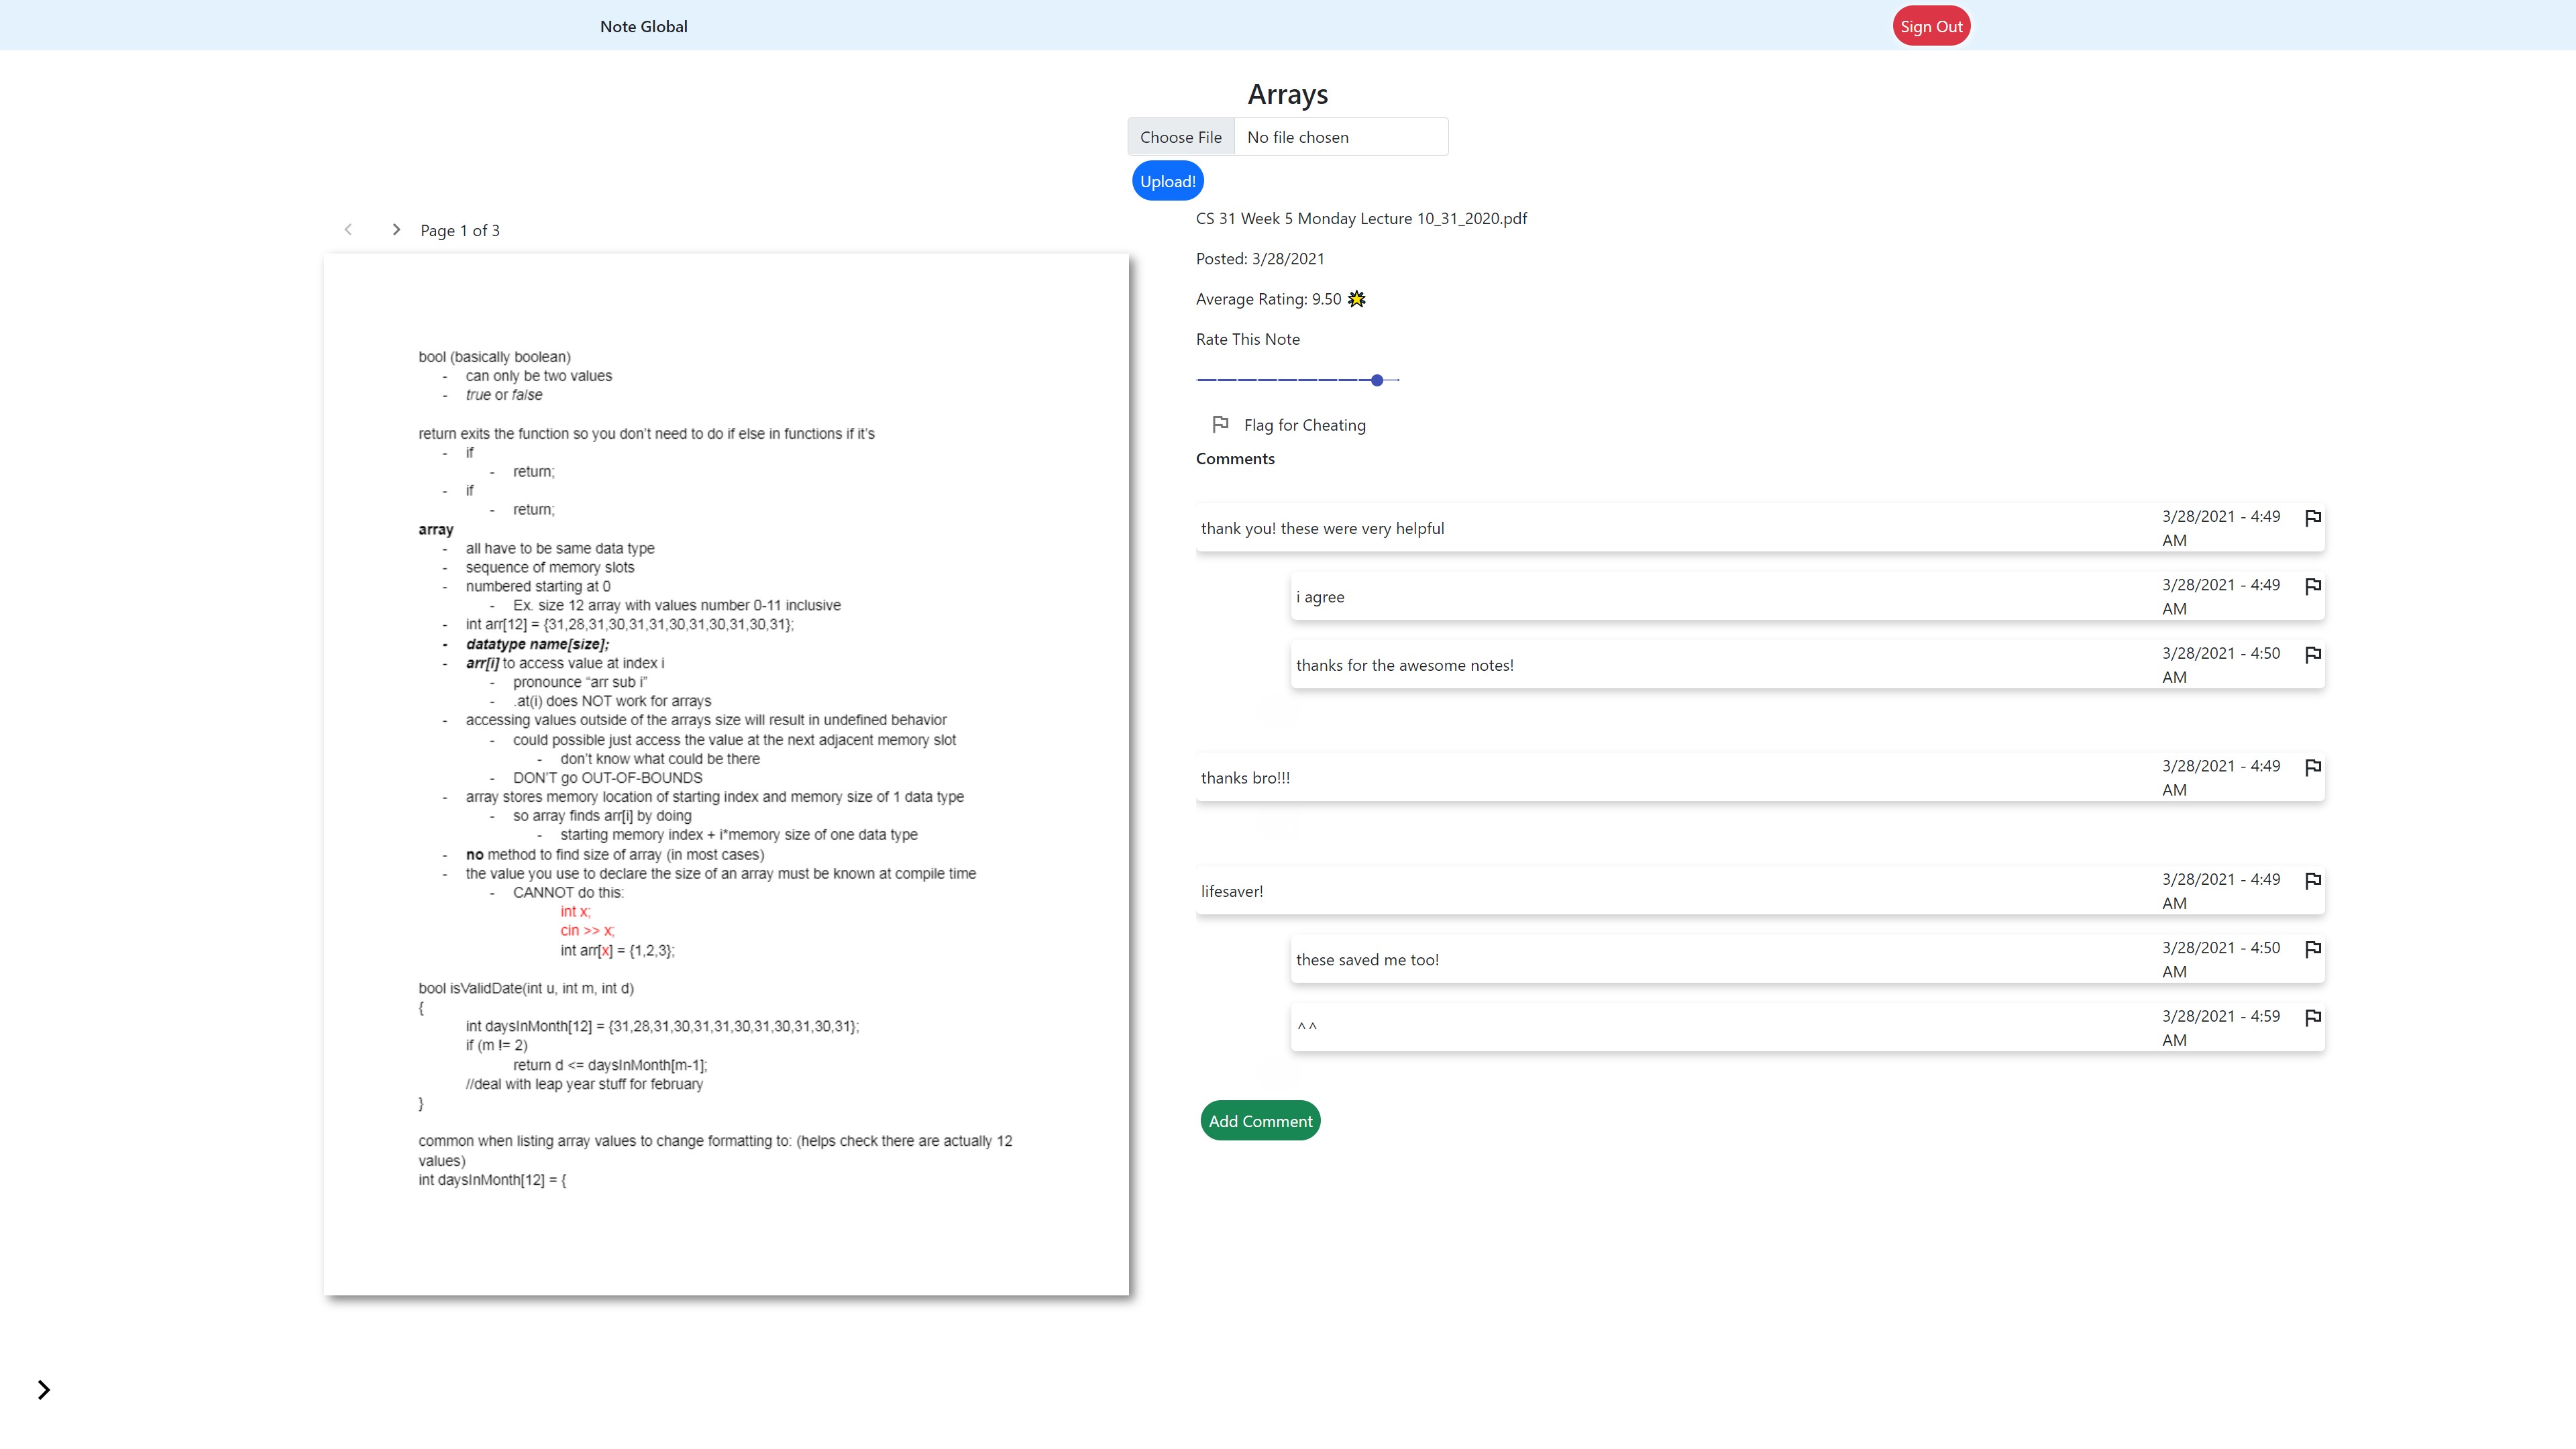Click the Rate This Note slider handle

pyautogui.click(x=1377, y=380)
